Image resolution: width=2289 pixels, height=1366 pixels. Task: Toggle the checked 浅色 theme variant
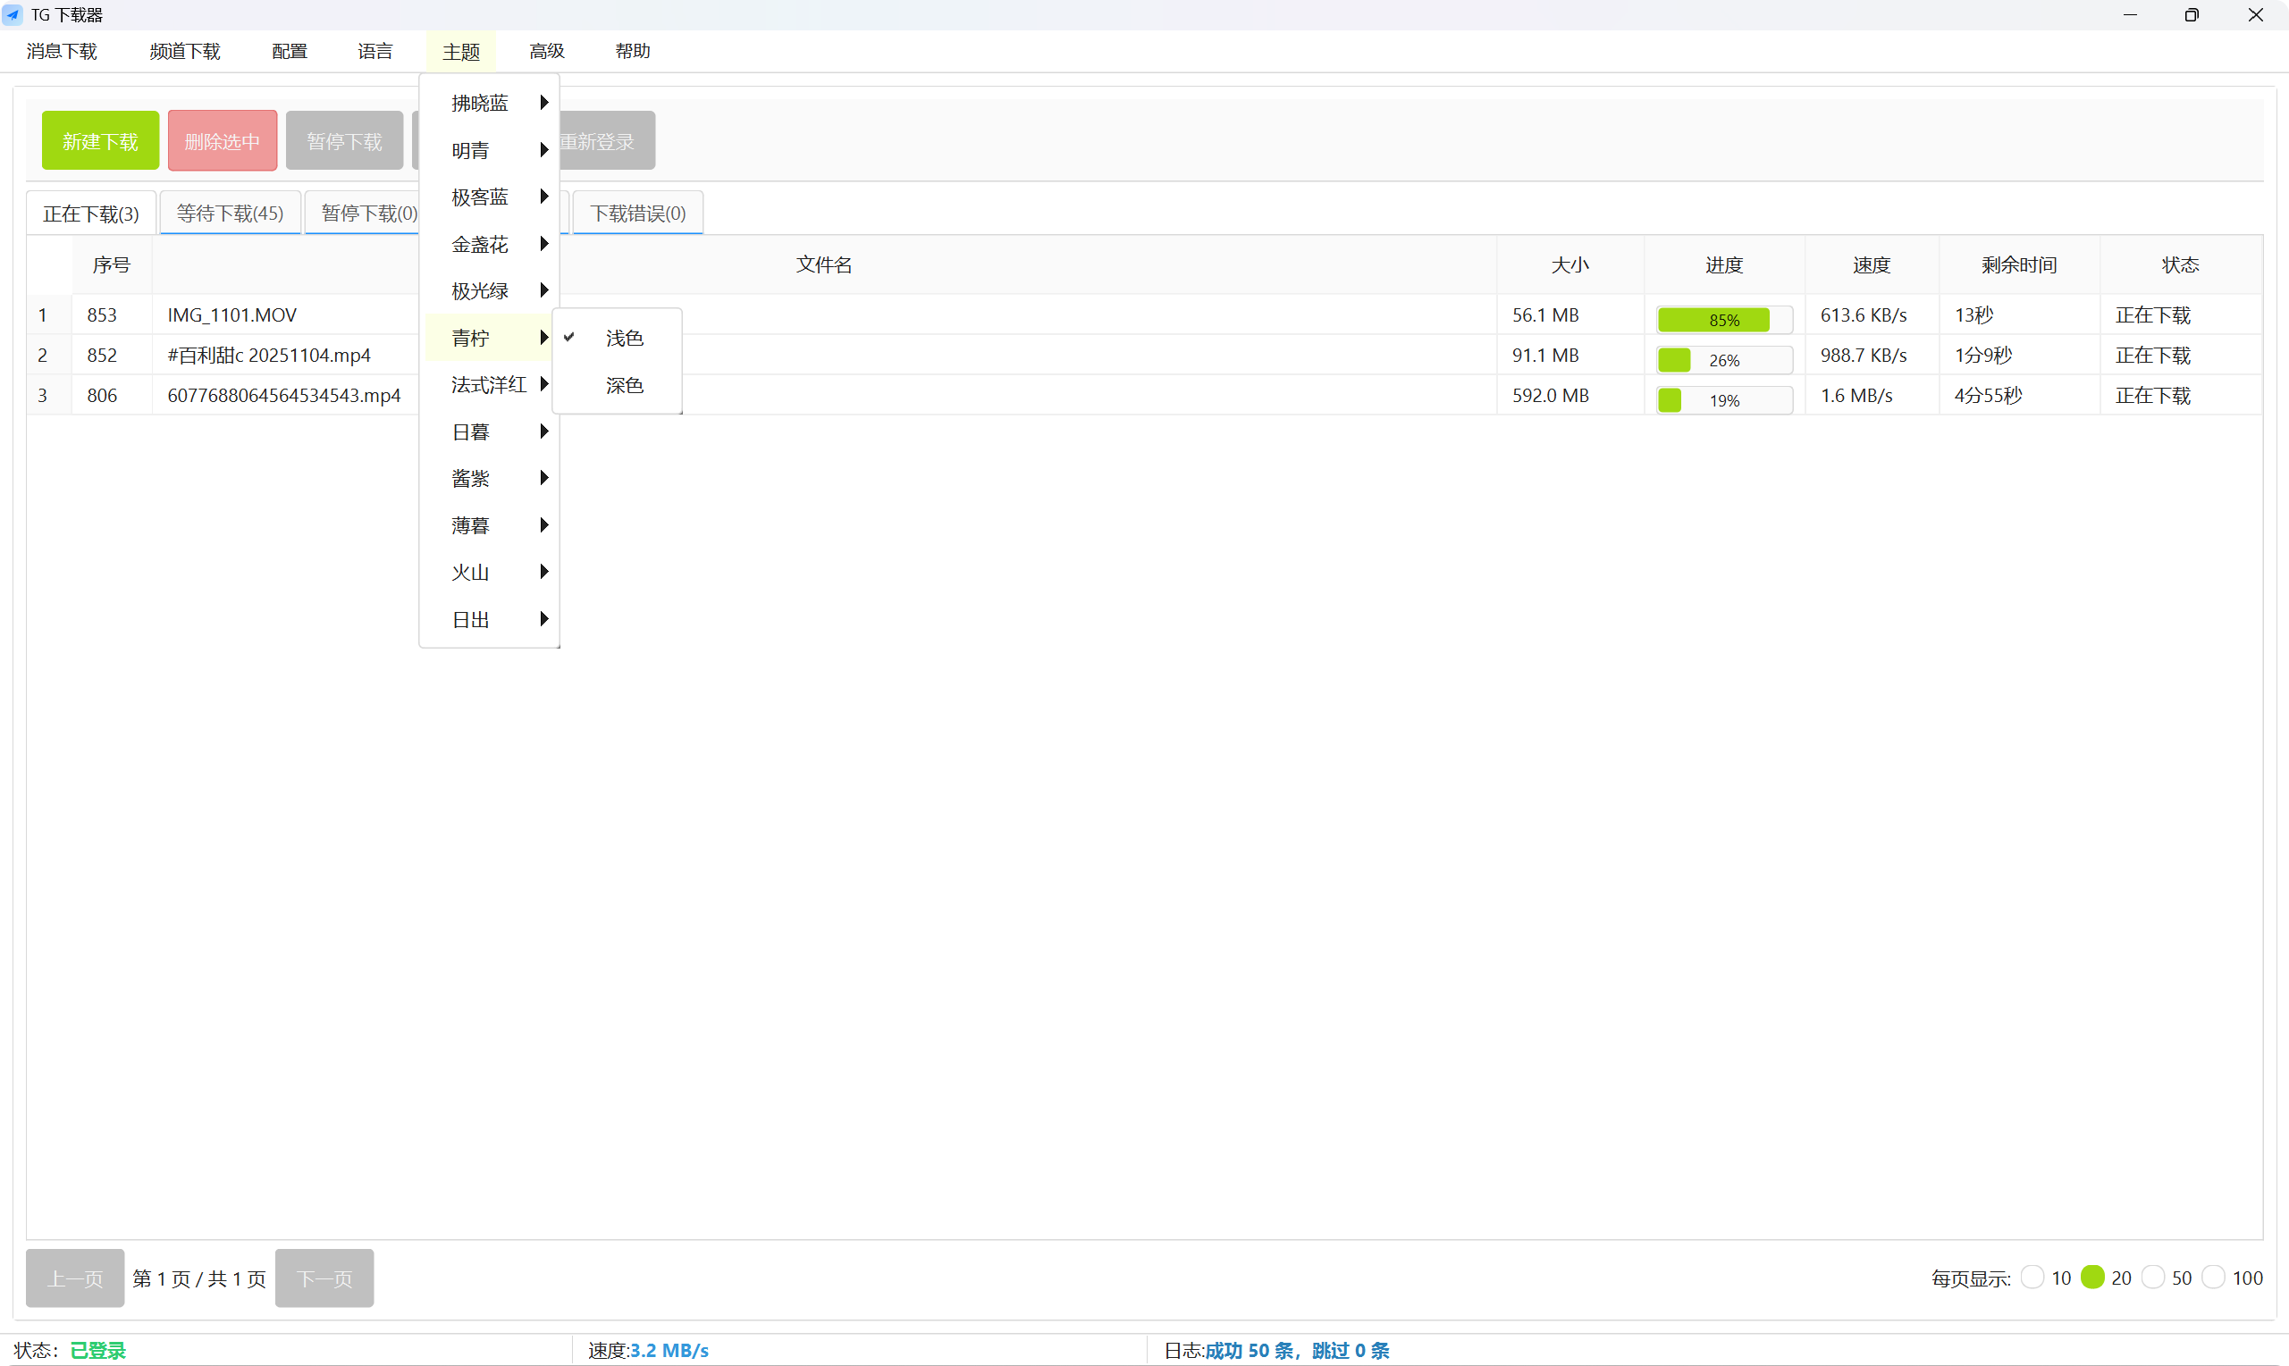click(624, 338)
